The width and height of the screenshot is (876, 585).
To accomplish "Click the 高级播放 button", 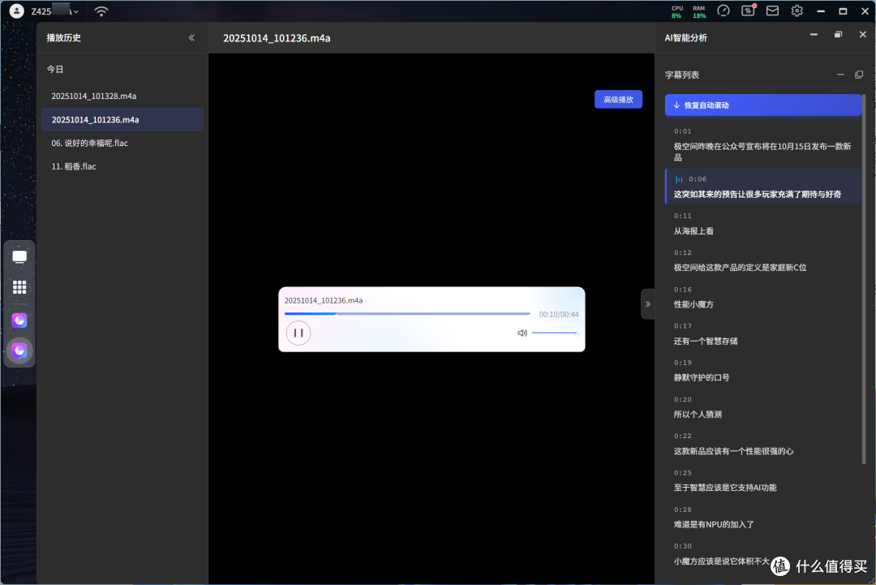I will [x=618, y=100].
